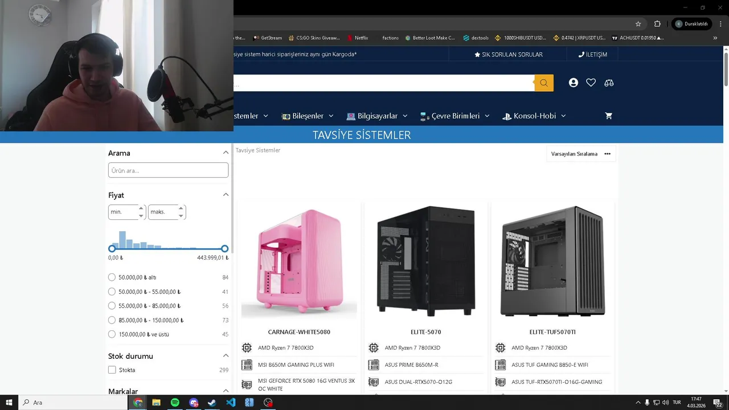
Task: Click the Tavsiye Sistemler breadcrumb
Action: coord(258,150)
